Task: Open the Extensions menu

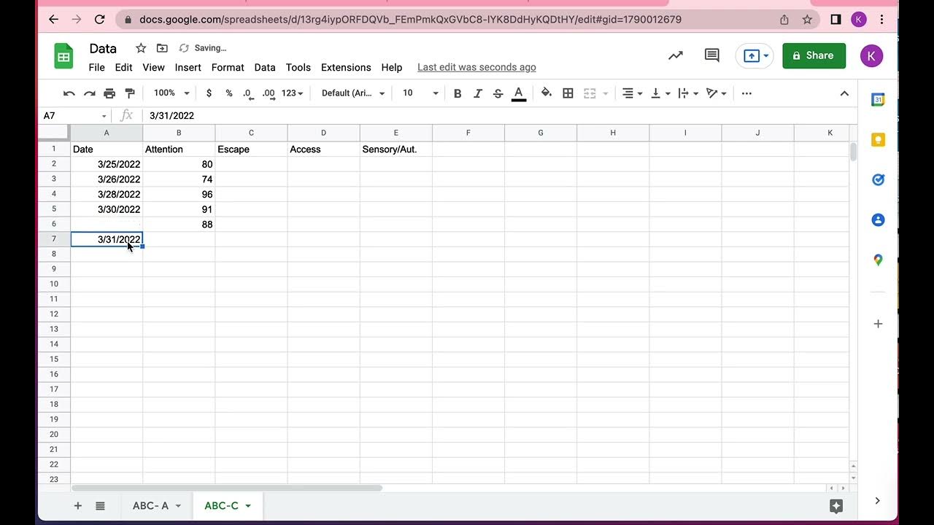Action: (x=346, y=67)
